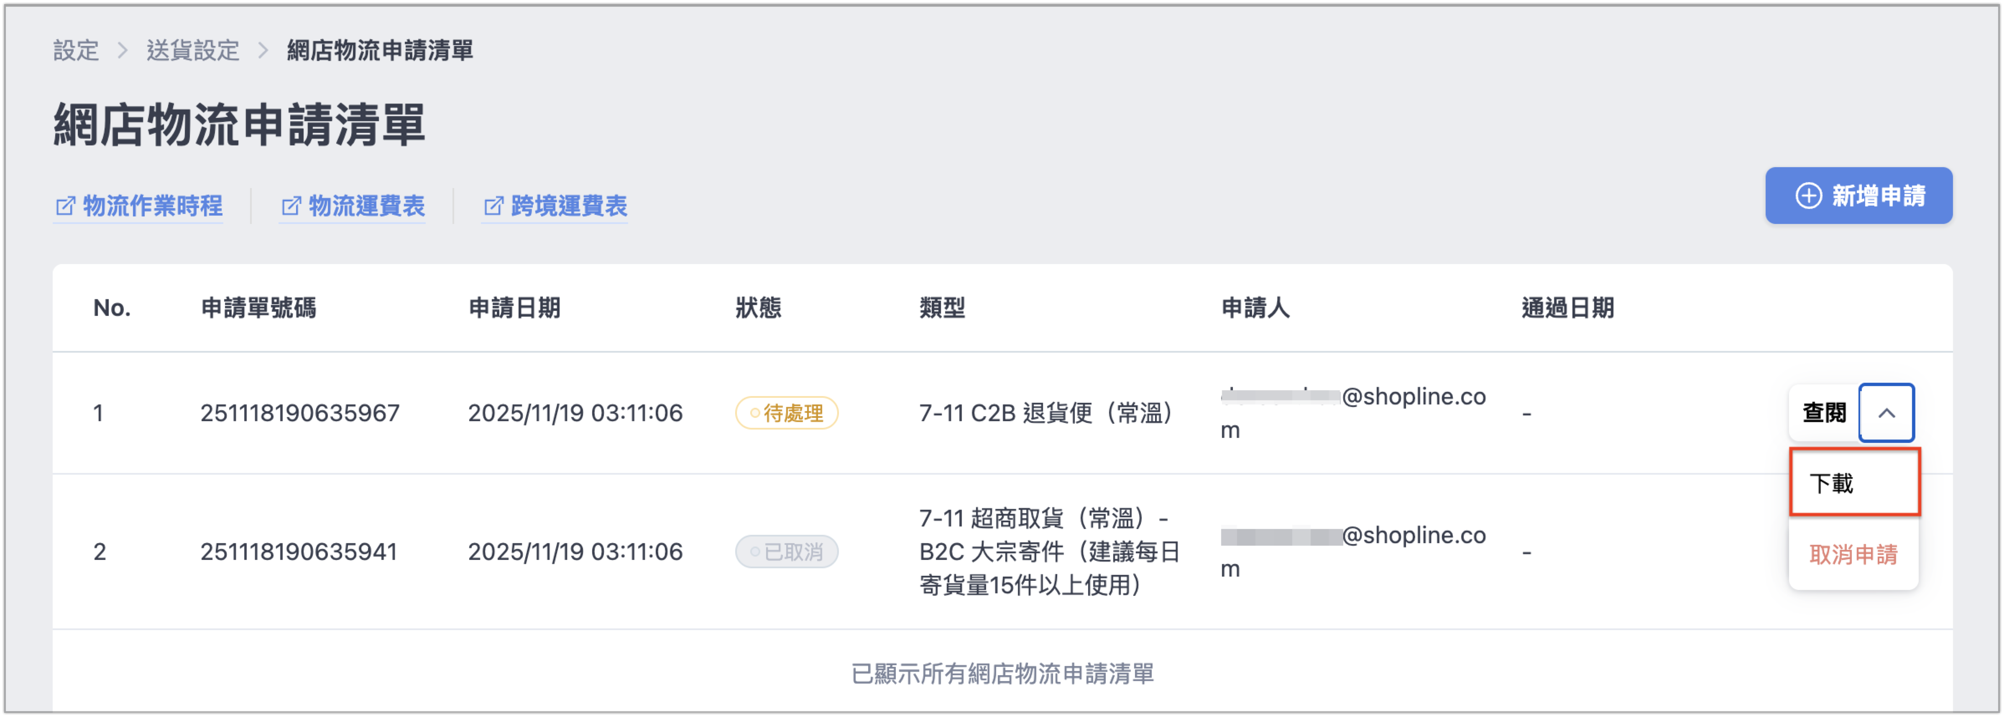
Task: Click the 7-11 C2B 退貨便（常溫）type cell
Action: [1045, 413]
